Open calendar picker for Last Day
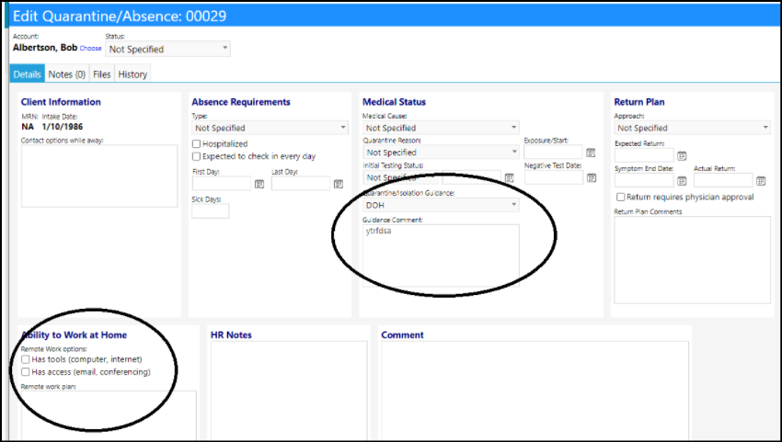Screen dimensions: 782x442 pyautogui.click(x=339, y=184)
